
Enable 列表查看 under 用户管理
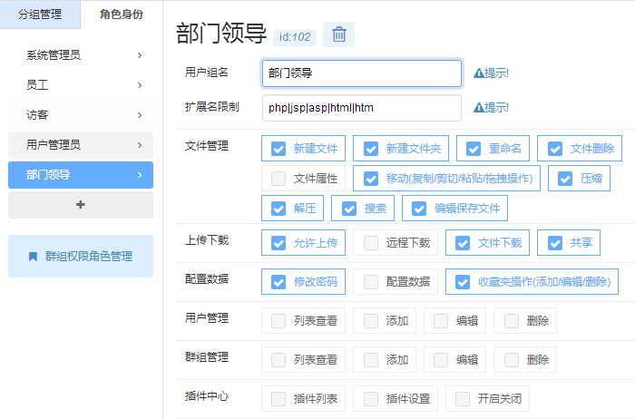click(x=278, y=321)
